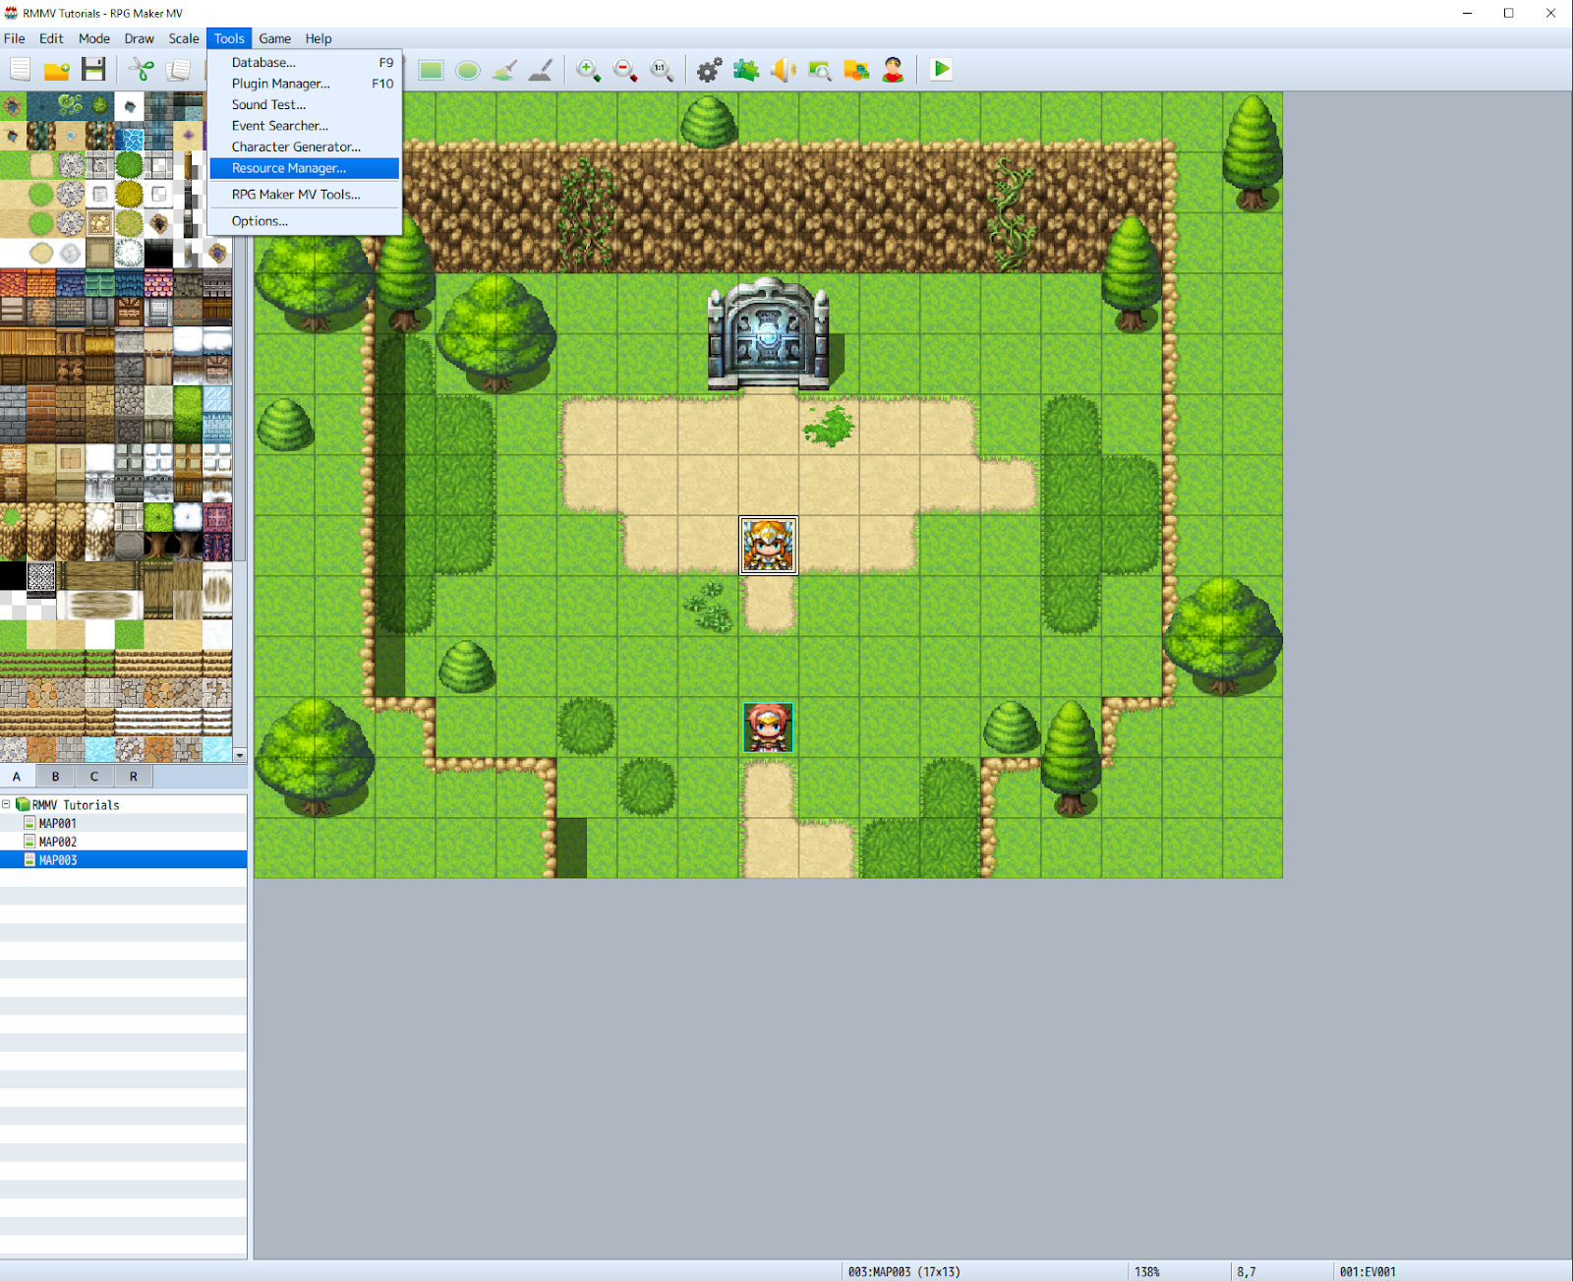1573x1281 pixels.
Task: Click the stone gate on the map
Action: click(x=768, y=334)
